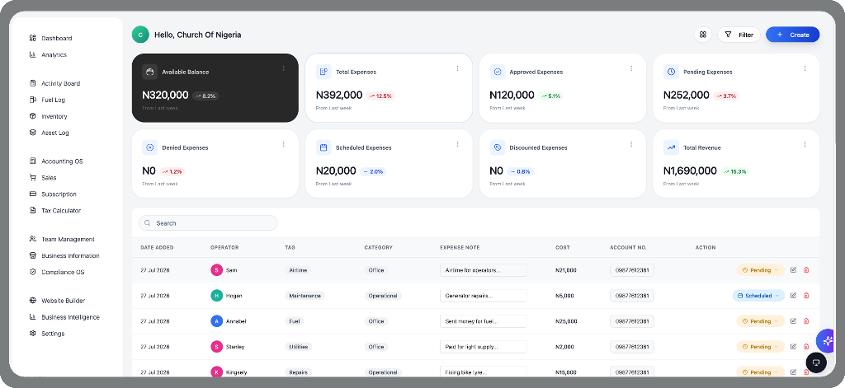The width and height of the screenshot is (845, 388).
Task: Edit Hogan's expense row
Action: click(x=793, y=296)
